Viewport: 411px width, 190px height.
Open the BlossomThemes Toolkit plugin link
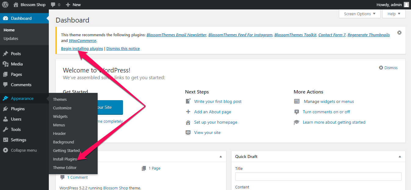pyautogui.click(x=295, y=35)
